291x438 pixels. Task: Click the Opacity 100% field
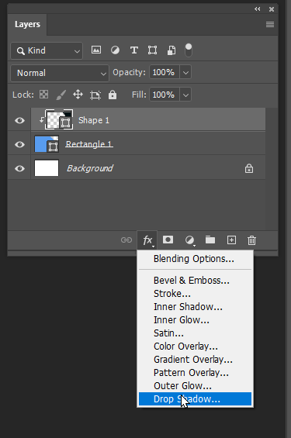[165, 72]
